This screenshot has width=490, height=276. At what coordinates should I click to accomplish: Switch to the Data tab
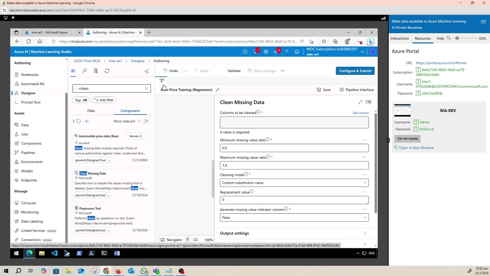tap(91, 111)
